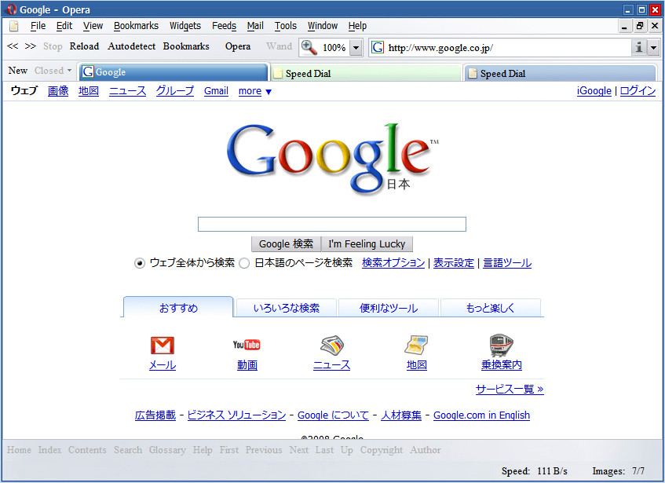Viewport: 665px width, 483px height.
Task: Open the address bar dropdown arrow
Action: [653, 47]
